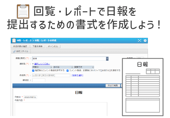170x118 pixels.
Task: Remove recipient 鈴木誠 with its x icon
Action: tap(72, 67)
